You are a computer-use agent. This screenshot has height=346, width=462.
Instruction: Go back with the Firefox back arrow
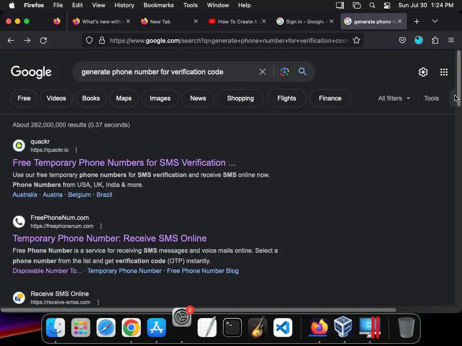point(11,40)
